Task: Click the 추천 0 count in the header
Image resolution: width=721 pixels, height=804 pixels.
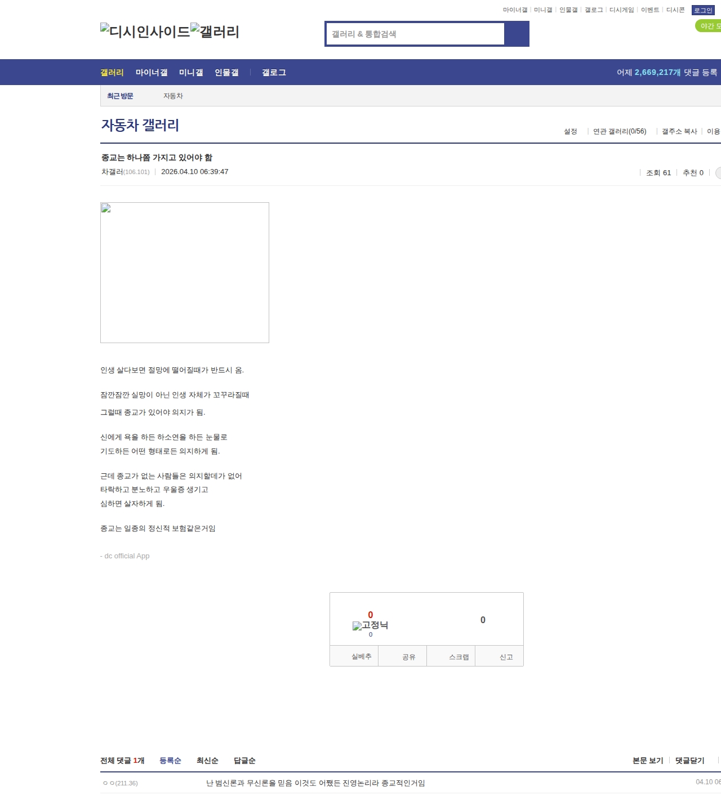Action: (693, 173)
